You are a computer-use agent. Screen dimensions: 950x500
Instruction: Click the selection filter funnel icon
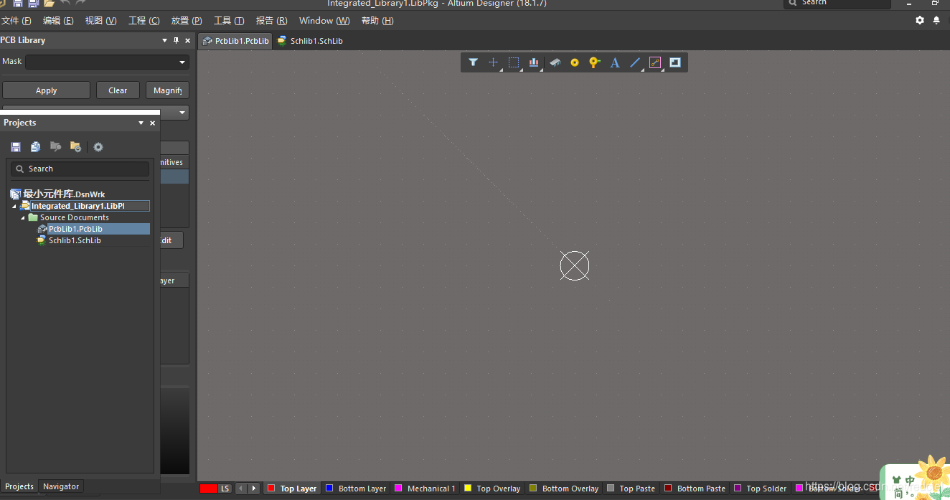click(x=473, y=62)
